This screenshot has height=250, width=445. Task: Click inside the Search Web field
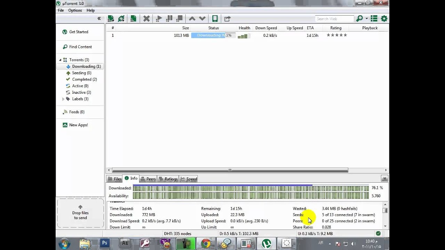[334, 19]
